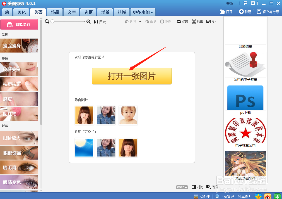Image resolution: width=282 pixels, height=199 pixels.
Task: Click 分享图片 share button
Action: [245, 196]
